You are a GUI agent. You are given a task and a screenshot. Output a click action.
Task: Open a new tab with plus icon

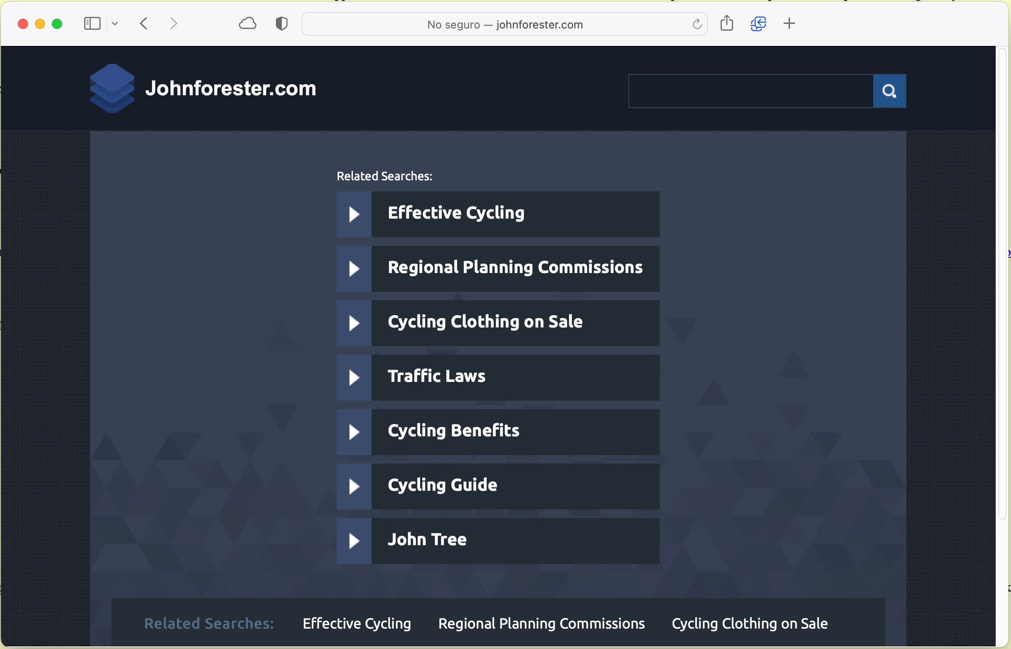click(x=789, y=23)
